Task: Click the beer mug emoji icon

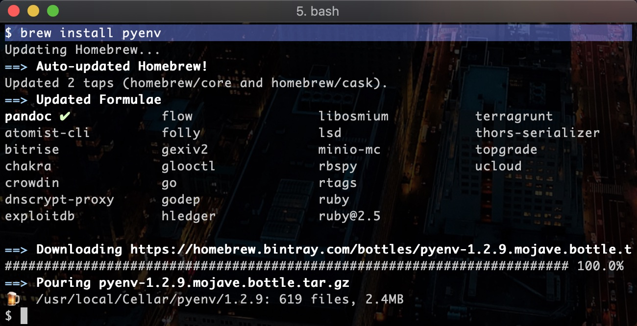Action: pos(12,299)
